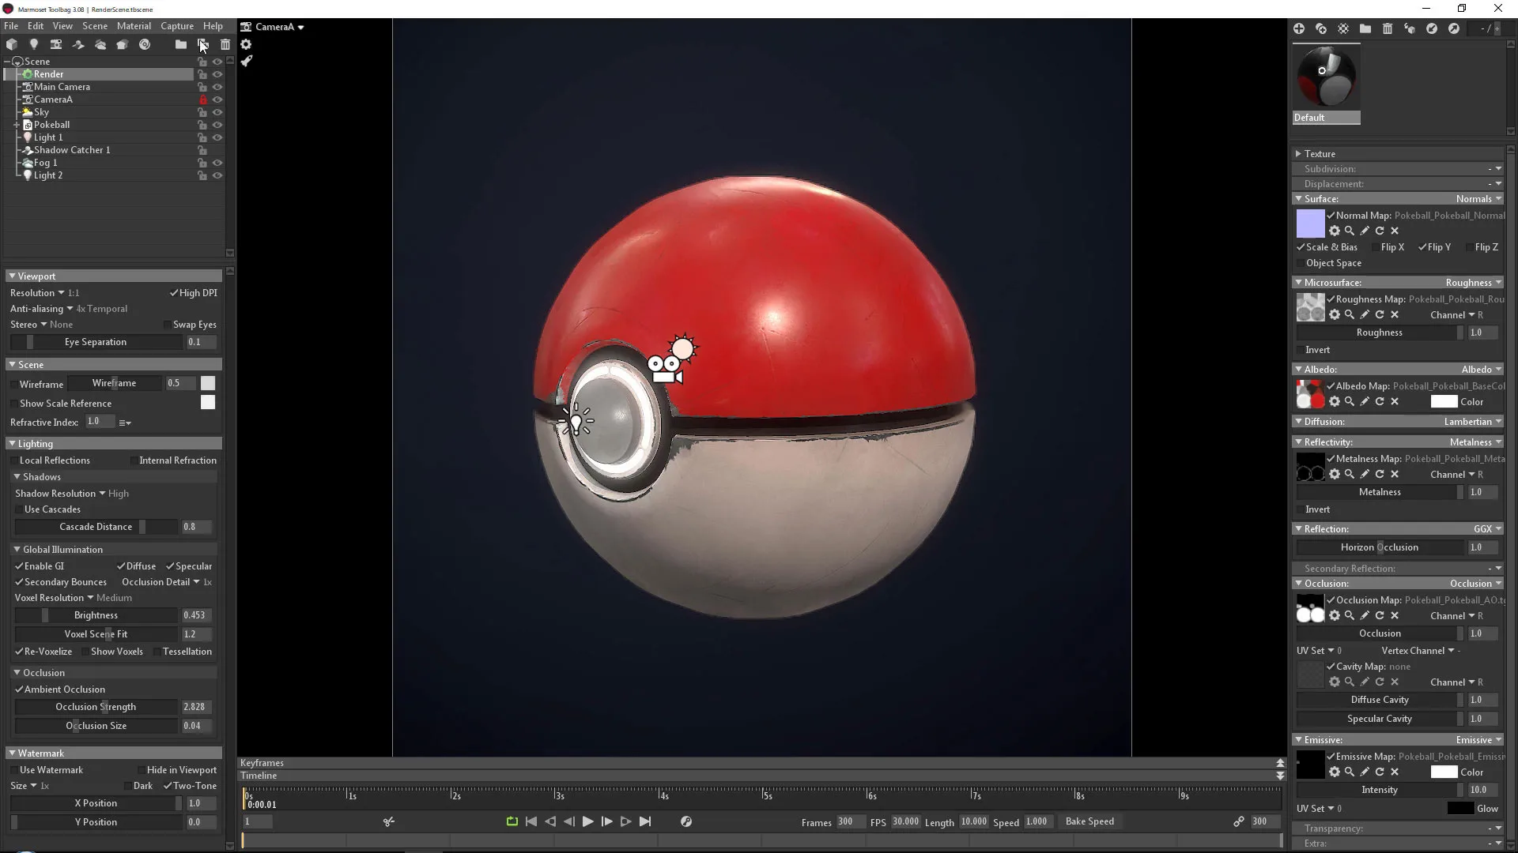Open the keyframe cut tool in timeline
Screen dimensions: 1518x853
coord(389,821)
